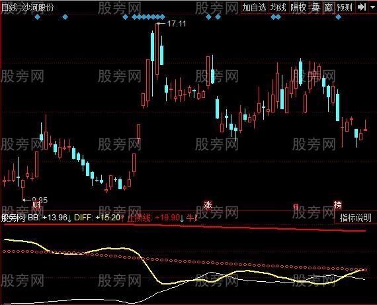Screen dimensions: 377x305
Task: Open the 指标说明 indicator description
Action: click(x=356, y=218)
